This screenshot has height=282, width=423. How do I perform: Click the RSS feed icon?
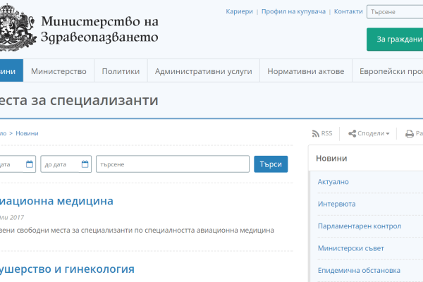click(x=315, y=133)
